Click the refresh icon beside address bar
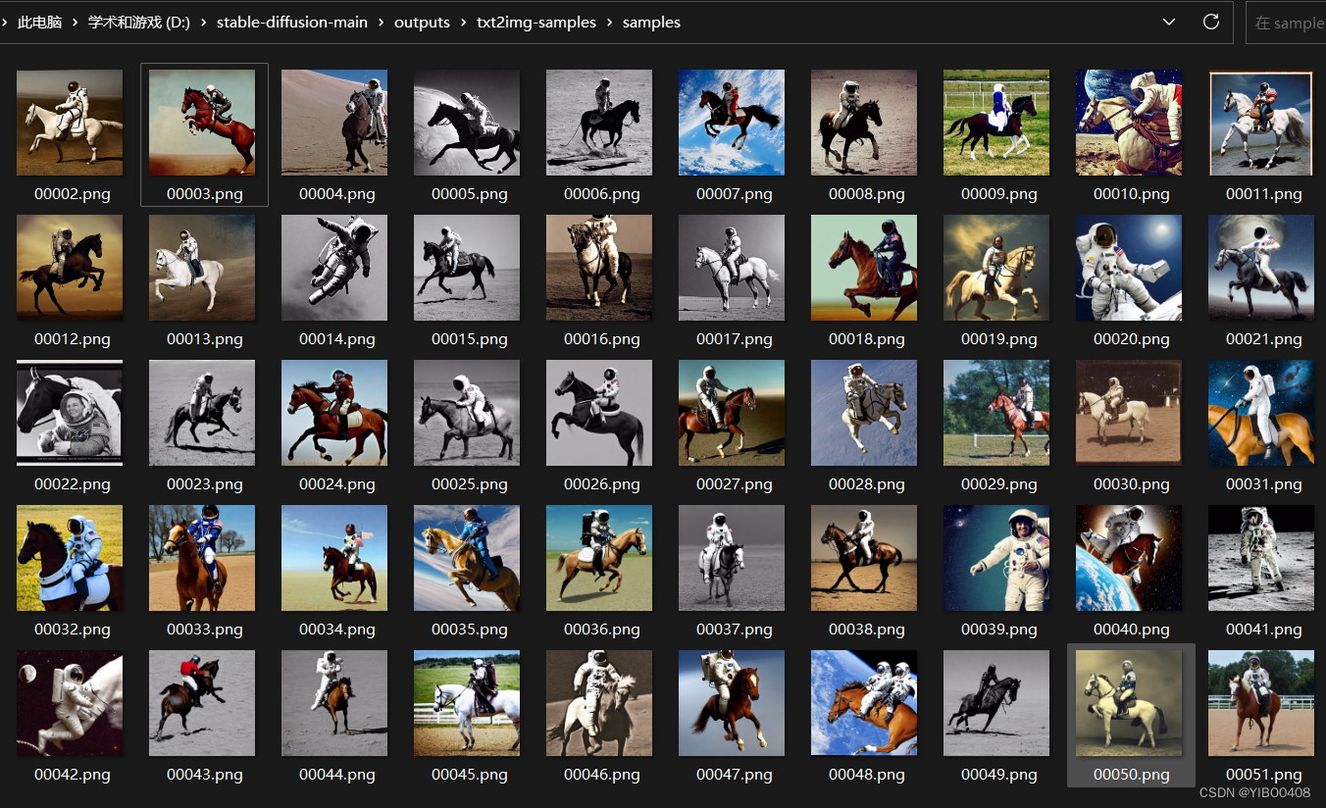The width and height of the screenshot is (1326, 808). click(1211, 22)
